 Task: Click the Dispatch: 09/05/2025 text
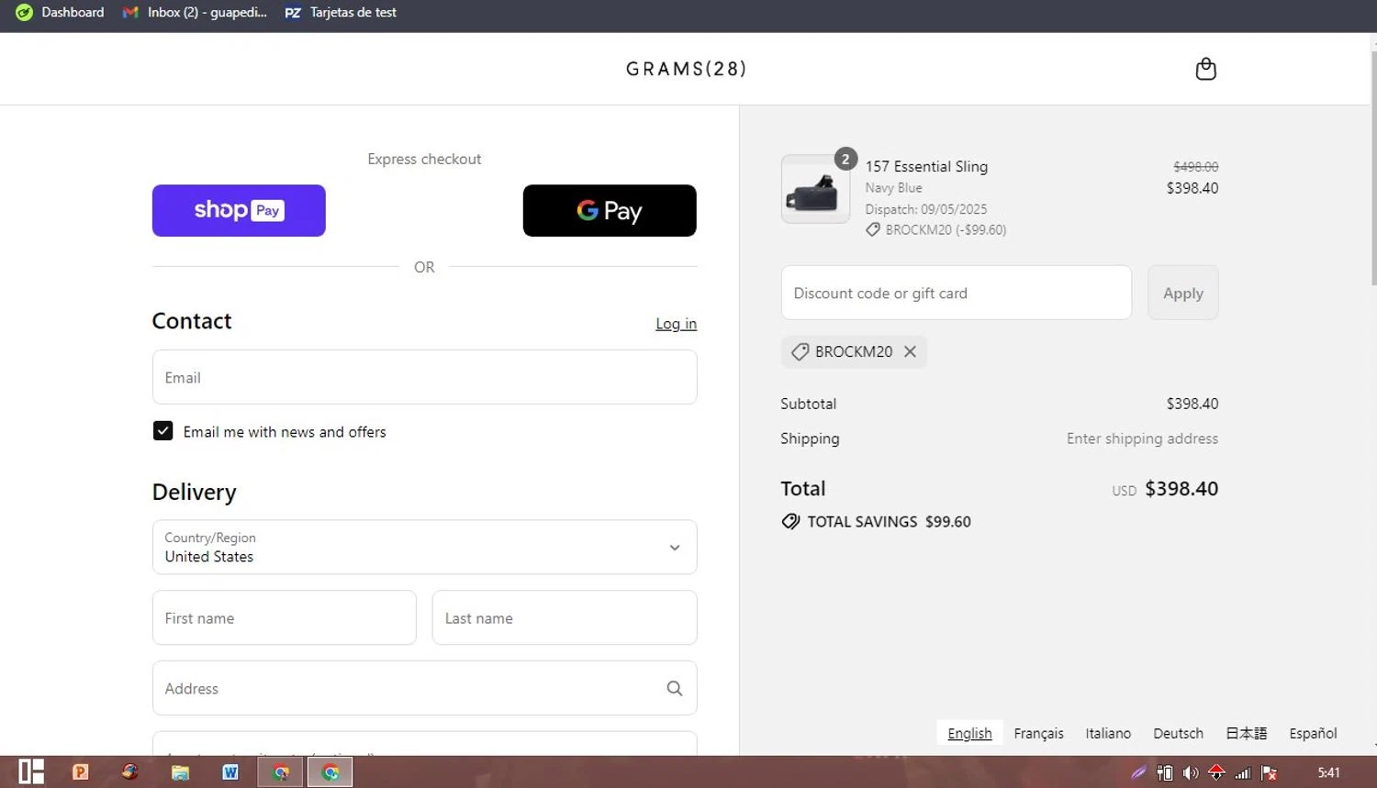pyautogui.click(x=925, y=209)
